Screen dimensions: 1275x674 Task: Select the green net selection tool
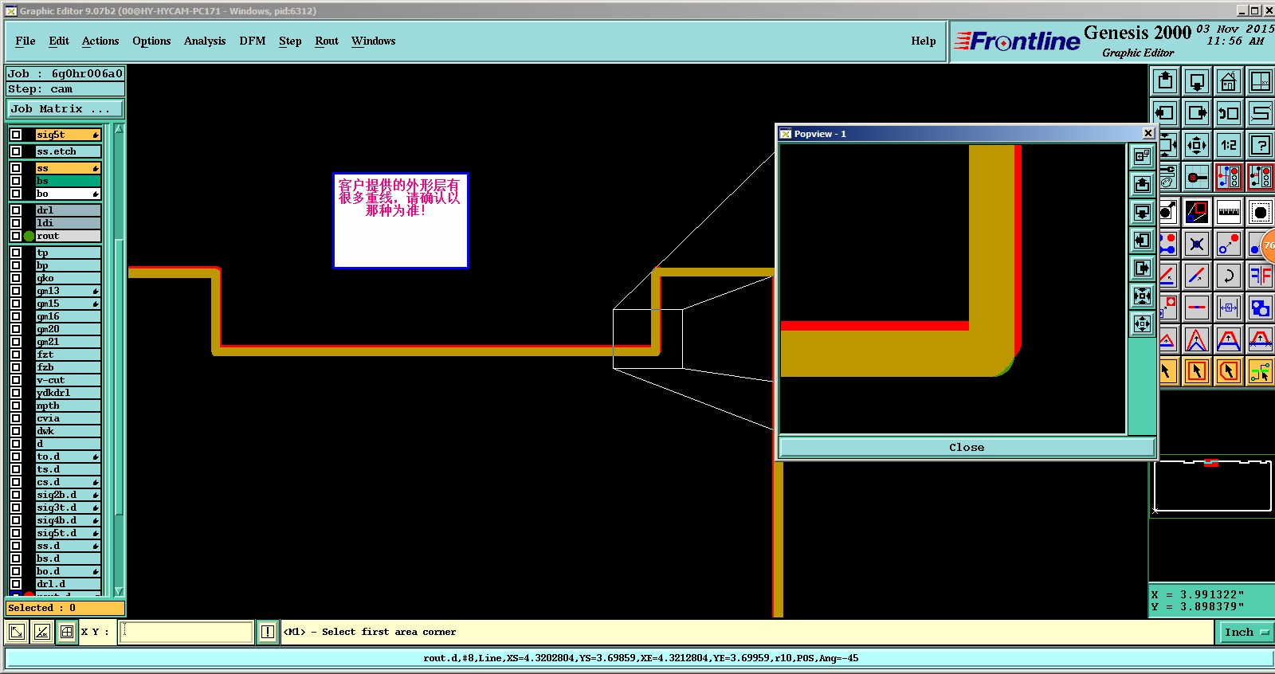pos(1261,371)
